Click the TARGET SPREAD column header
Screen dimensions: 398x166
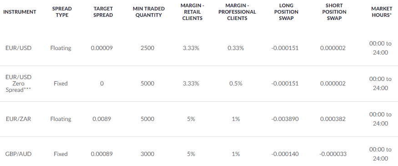pos(103,12)
